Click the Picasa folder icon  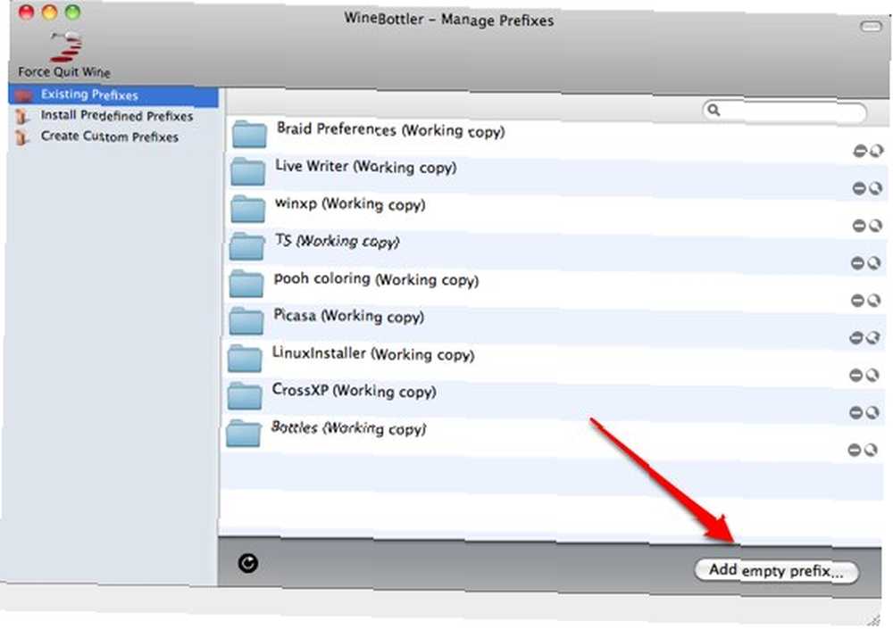[246, 321]
